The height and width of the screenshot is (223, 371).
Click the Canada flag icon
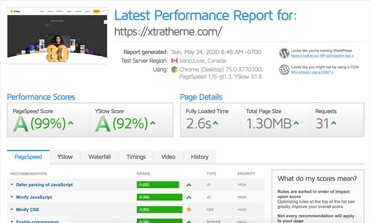[175, 61]
